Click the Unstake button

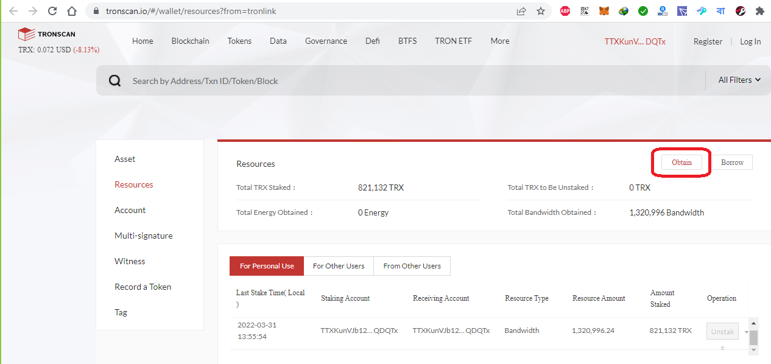point(722,332)
